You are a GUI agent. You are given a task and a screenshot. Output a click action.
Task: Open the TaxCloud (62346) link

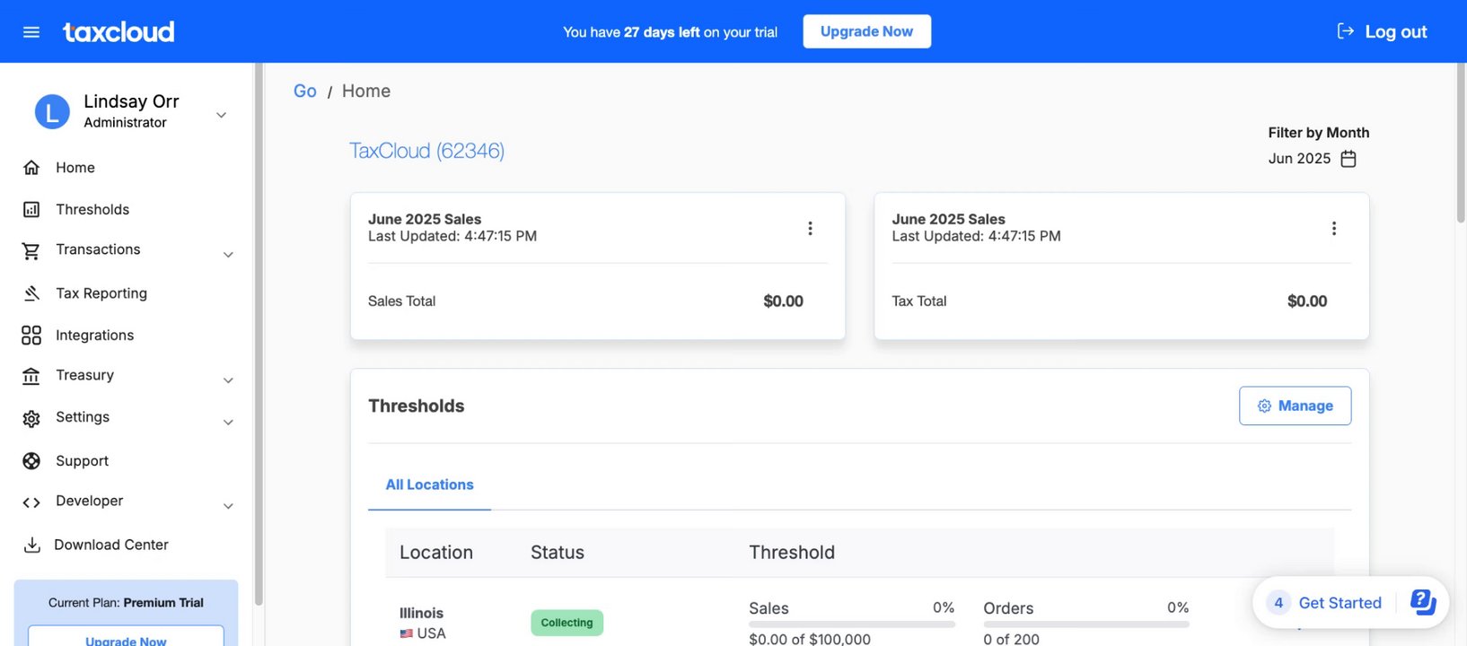point(426,151)
